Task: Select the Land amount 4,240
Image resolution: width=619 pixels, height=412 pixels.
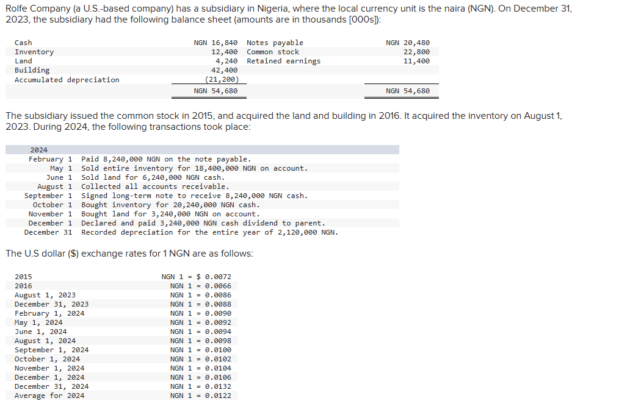Action: click(226, 61)
